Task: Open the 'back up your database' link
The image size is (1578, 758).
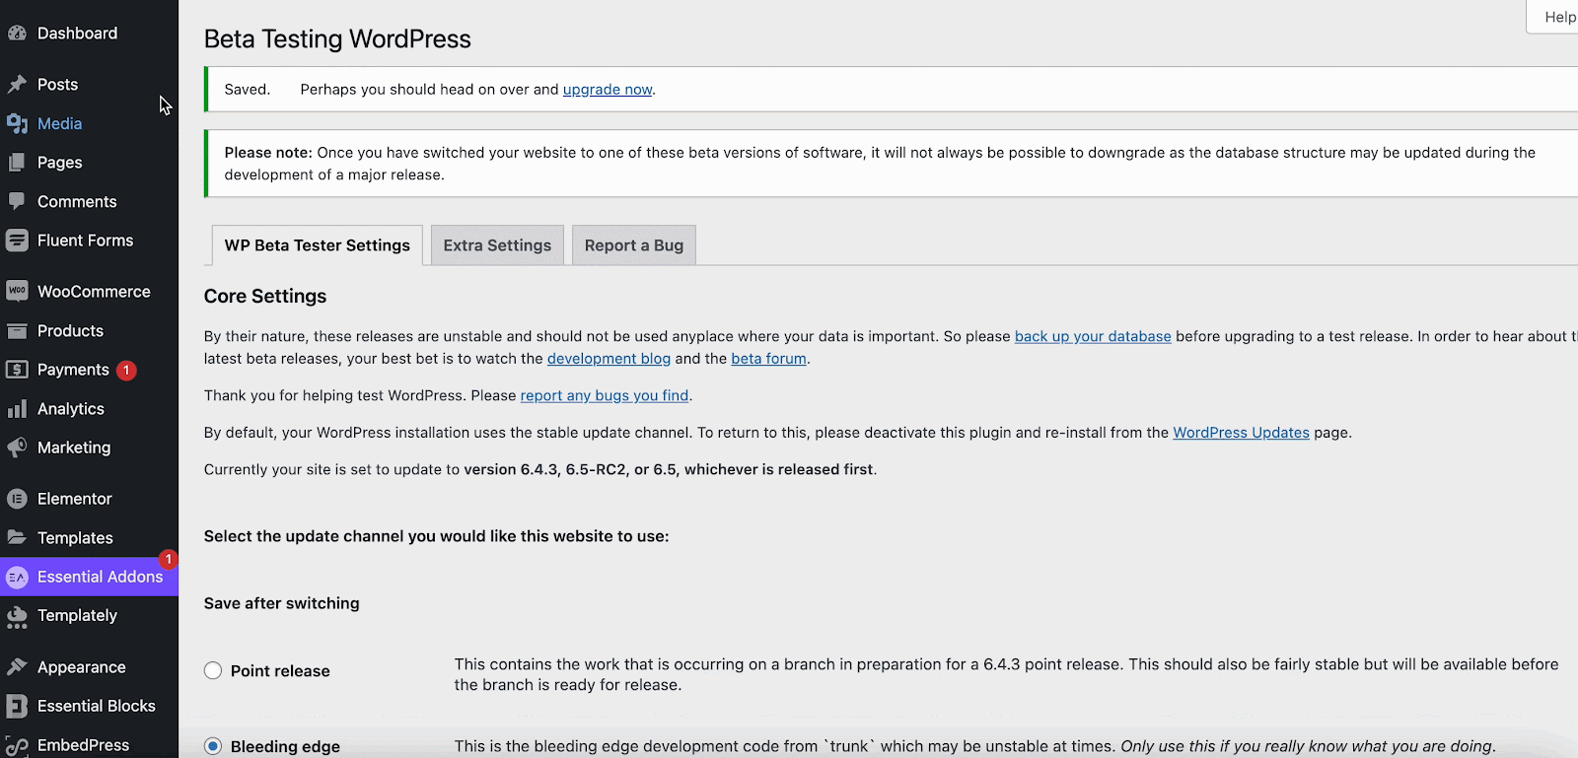Action: pos(1093,336)
